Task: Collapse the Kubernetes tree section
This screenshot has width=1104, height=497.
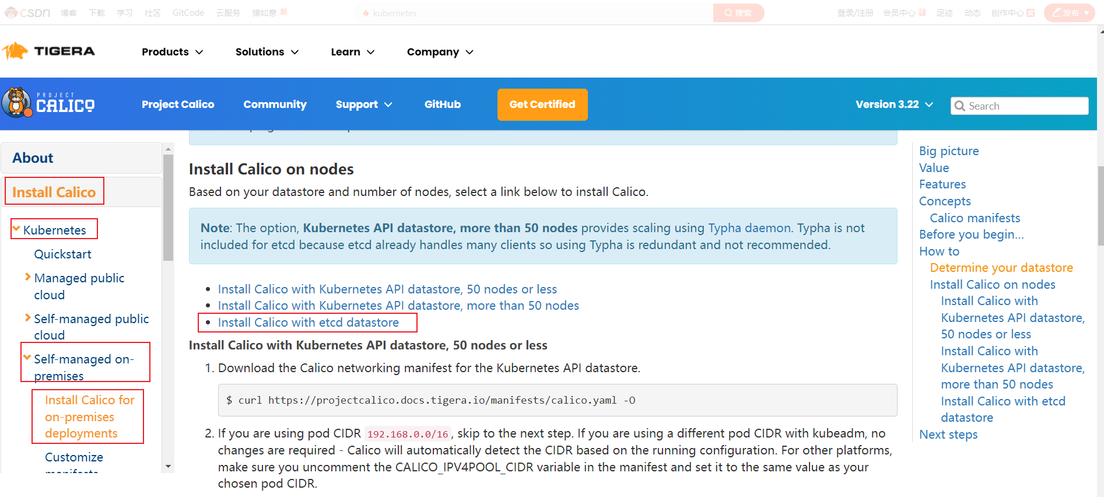Action: pos(16,229)
